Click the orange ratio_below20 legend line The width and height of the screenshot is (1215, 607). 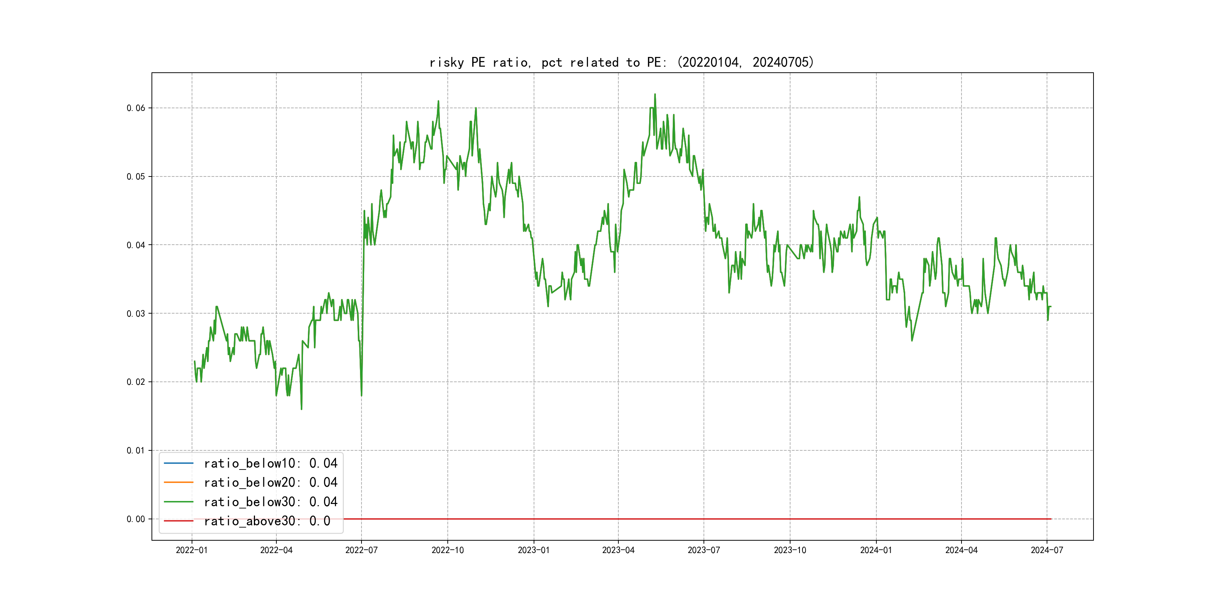point(178,483)
